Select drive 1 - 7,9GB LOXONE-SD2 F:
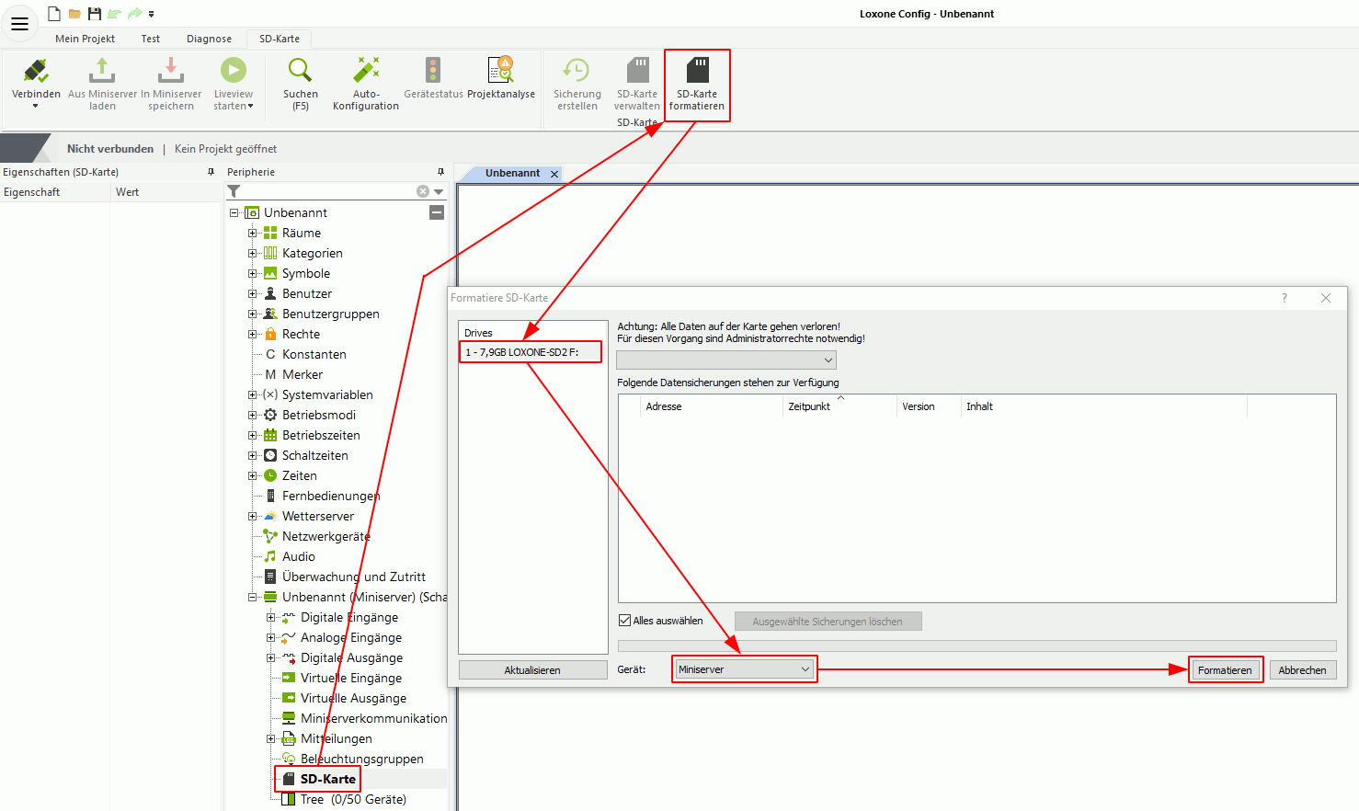Viewport: 1359px width, 811px height. [x=531, y=352]
